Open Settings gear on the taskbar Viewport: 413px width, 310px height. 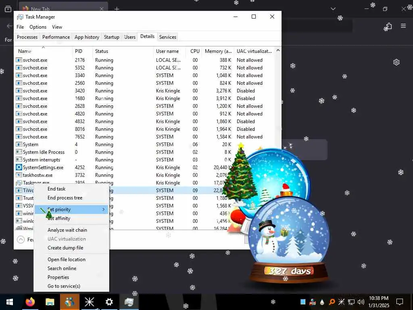[x=109, y=302]
